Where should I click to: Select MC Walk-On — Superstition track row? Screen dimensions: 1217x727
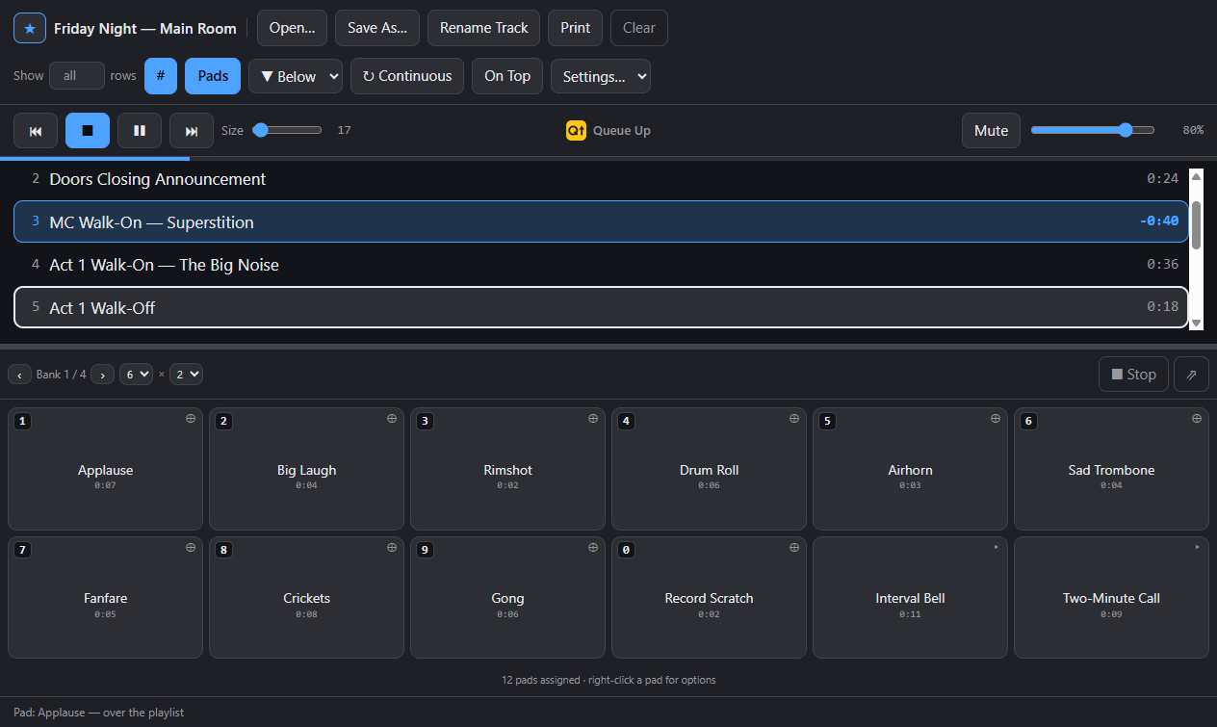[x=601, y=221]
